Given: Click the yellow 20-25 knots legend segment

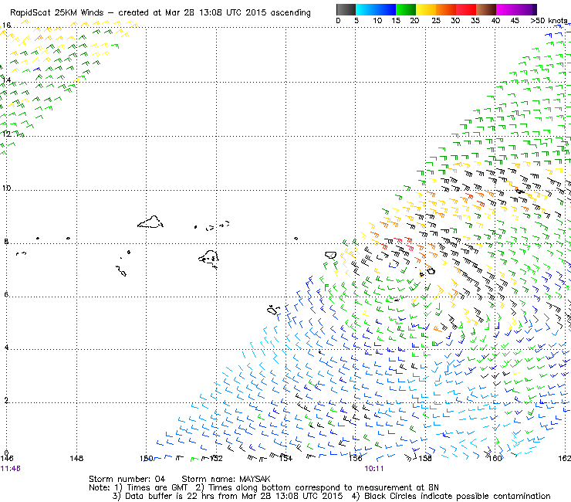Looking at the screenshot, I should (426, 9).
